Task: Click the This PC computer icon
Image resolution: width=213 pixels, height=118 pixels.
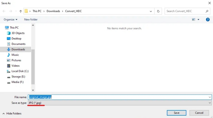Action: (x=7, y=28)
